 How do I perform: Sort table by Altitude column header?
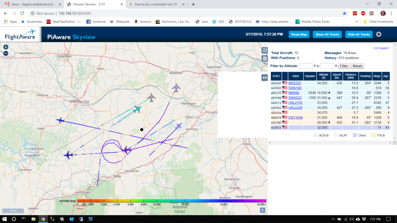[x=324, y=76]
